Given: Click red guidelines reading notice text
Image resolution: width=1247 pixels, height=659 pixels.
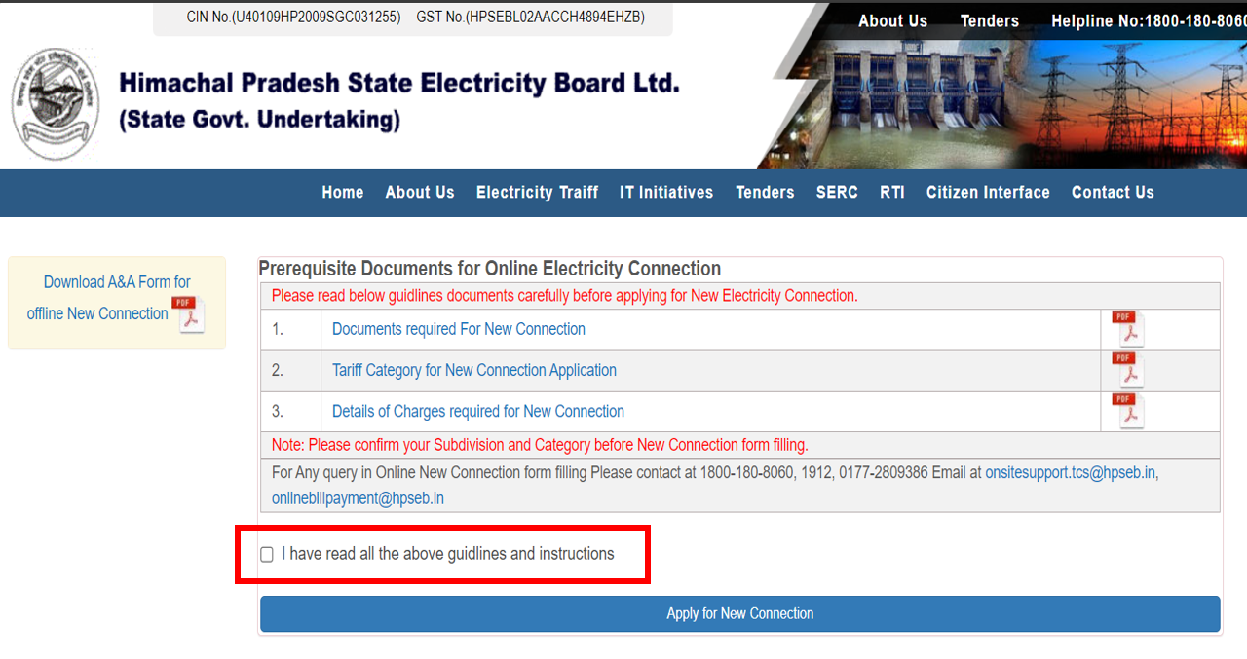Looking at the screenshot, I should point(565,296).
